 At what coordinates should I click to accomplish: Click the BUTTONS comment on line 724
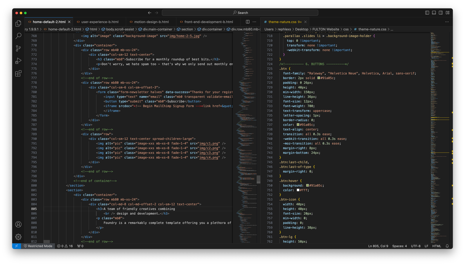pos(314,64)
